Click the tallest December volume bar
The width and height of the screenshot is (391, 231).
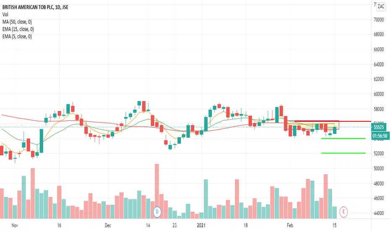tap(157, 191)
